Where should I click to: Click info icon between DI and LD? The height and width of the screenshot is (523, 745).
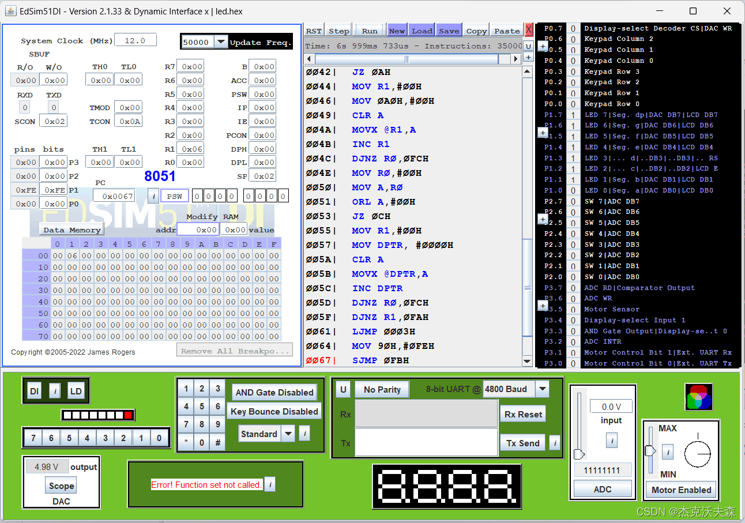pos(55,392)
